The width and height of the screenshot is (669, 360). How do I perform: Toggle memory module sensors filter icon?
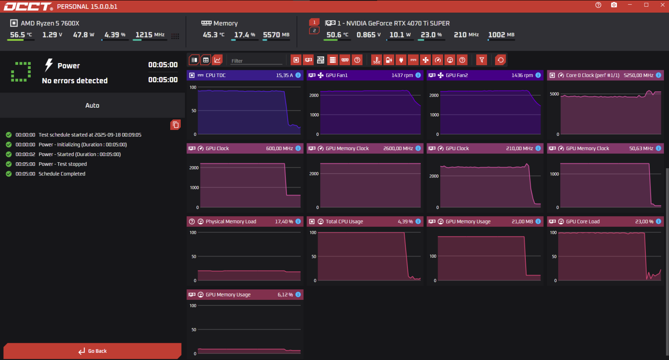pyautogui.click(x=345, y=60)
